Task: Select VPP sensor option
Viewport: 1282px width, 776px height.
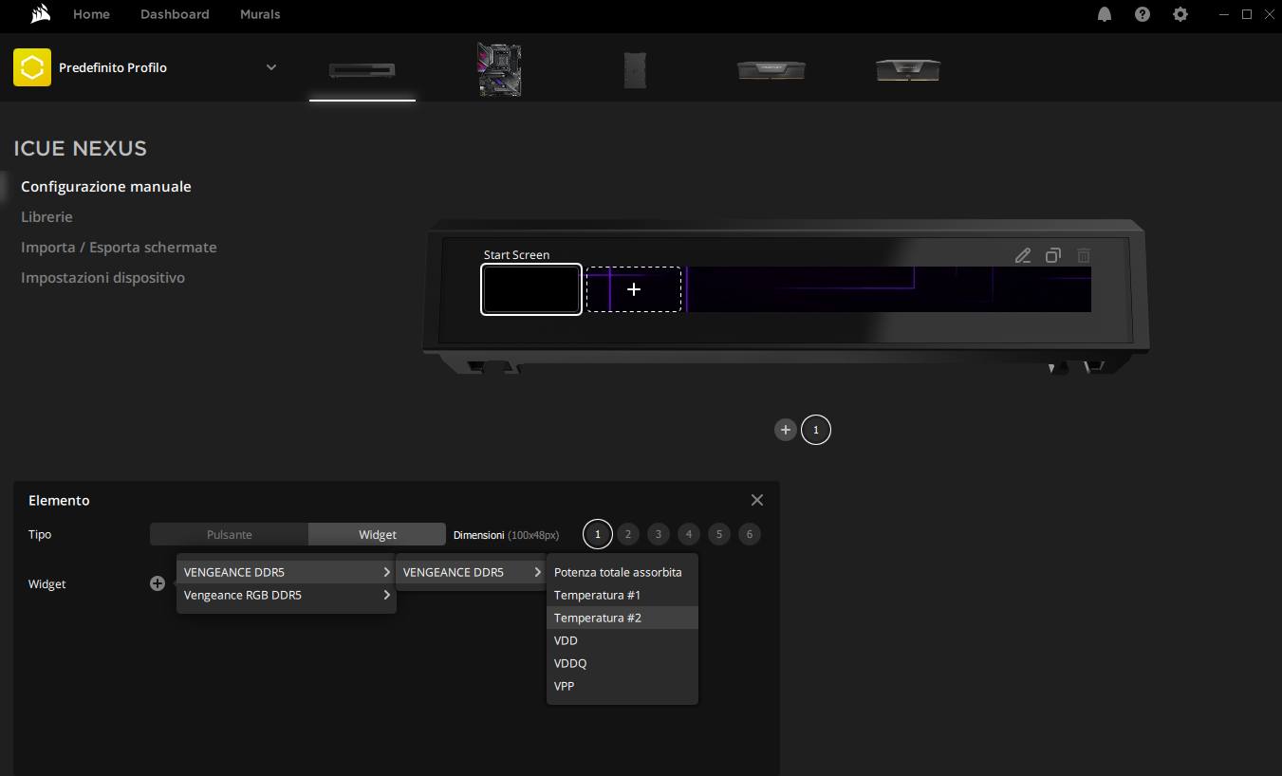Action: tap(622, 686)
